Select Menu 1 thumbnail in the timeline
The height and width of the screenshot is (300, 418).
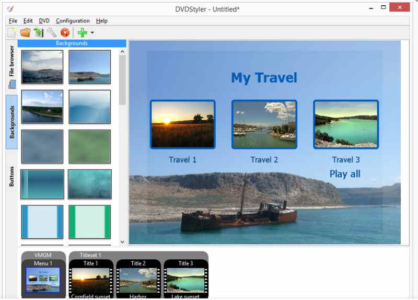[x=43, y=280]
